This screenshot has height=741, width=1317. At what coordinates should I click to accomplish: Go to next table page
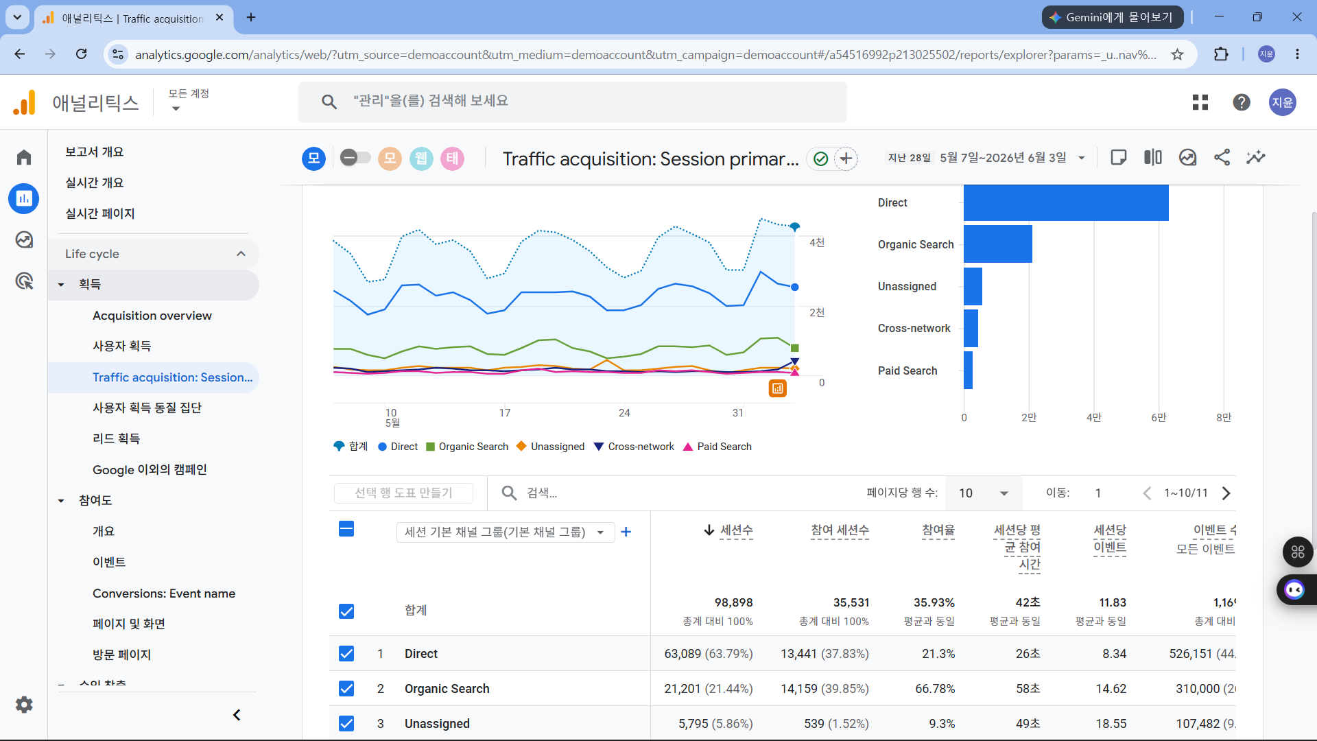pos(1226,493)
